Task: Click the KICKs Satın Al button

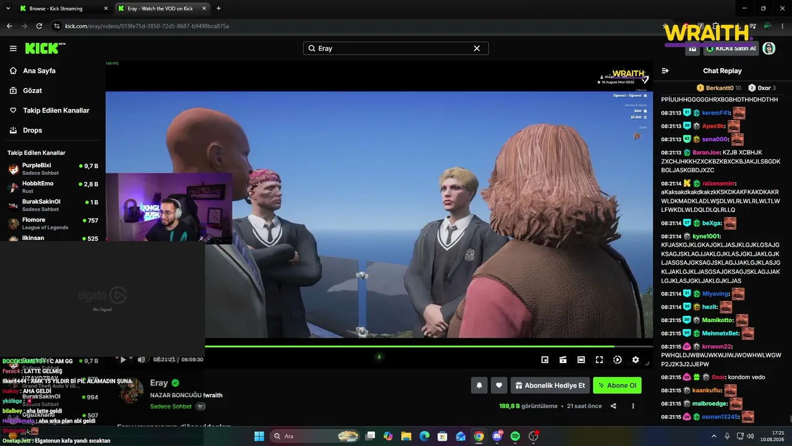Action: pyautogui.click(x=731, y=48)
